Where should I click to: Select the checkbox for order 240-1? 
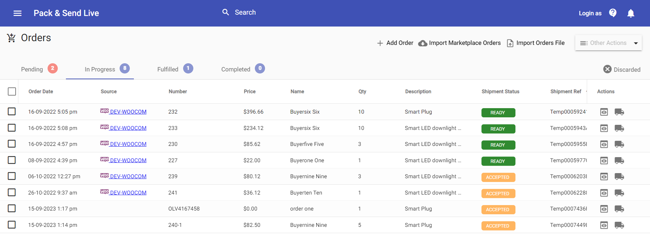click(12, 225)
